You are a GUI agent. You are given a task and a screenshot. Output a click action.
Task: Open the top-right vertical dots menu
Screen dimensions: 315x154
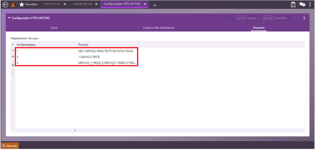click(310, 4)
